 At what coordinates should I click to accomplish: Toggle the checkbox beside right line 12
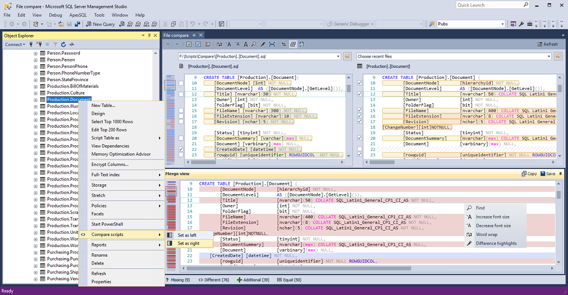coord(360,94)
